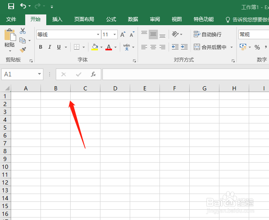Open Font Color dropdown arrow

click(115, 47)
